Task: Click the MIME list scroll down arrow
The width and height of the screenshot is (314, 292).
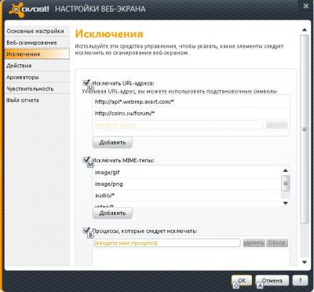Action: [286, 203]
